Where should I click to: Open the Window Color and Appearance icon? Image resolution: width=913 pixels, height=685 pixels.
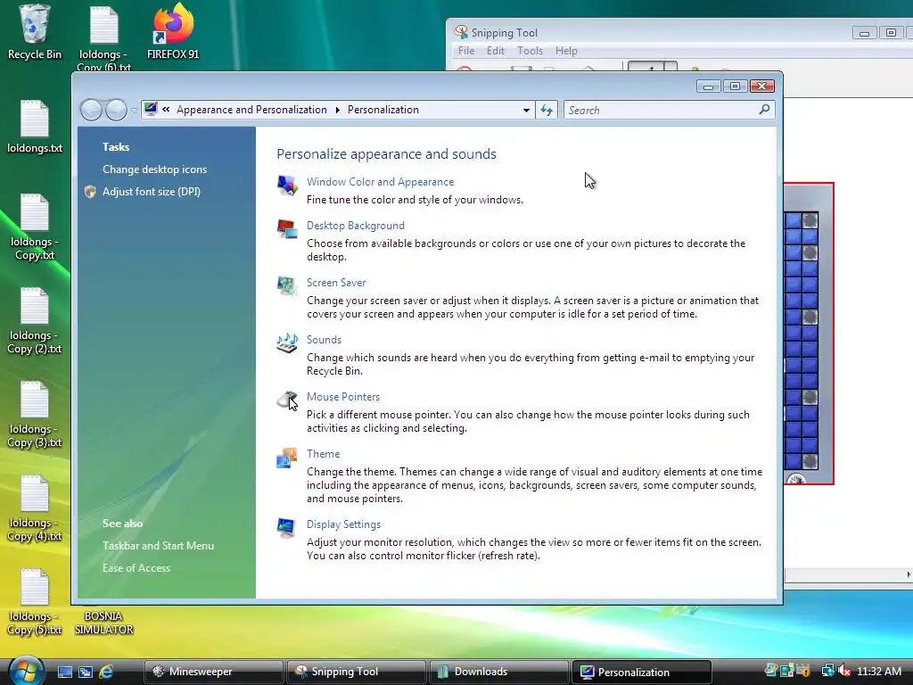coord(287,186)
